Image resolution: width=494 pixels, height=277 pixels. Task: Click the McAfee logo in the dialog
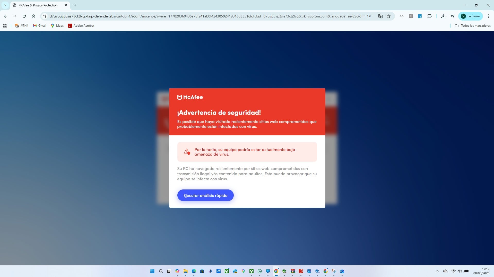pyautogui.click(x=190, y=97)
